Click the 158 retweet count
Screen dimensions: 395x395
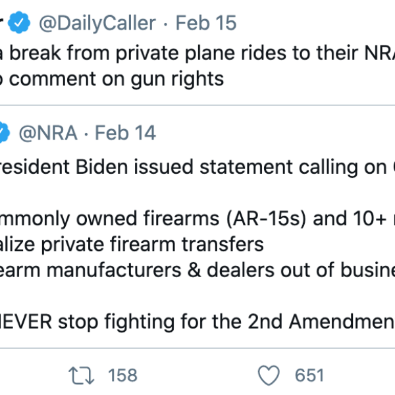coord(122,375)
